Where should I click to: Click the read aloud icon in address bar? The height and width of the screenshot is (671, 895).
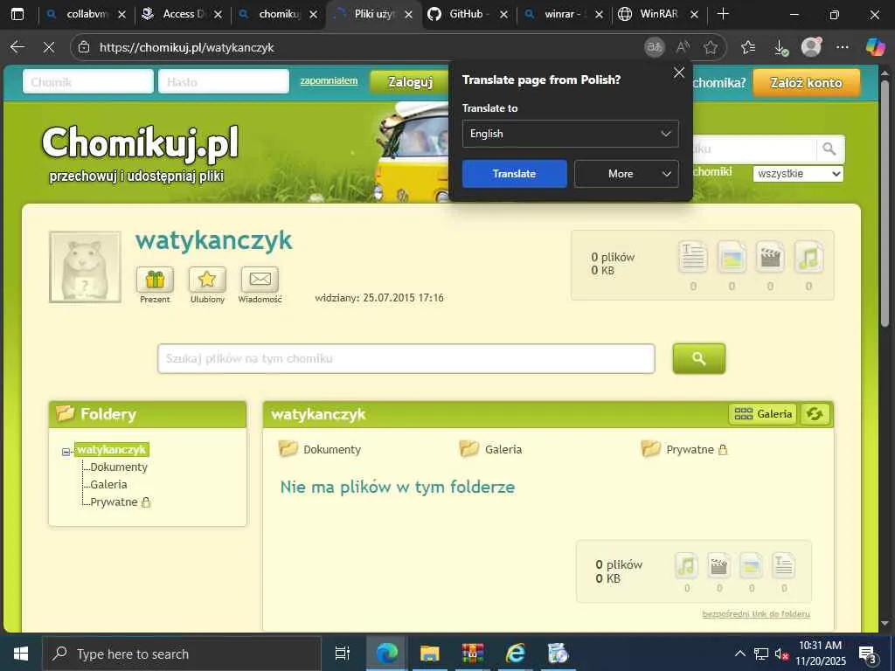tap(683, 47)
